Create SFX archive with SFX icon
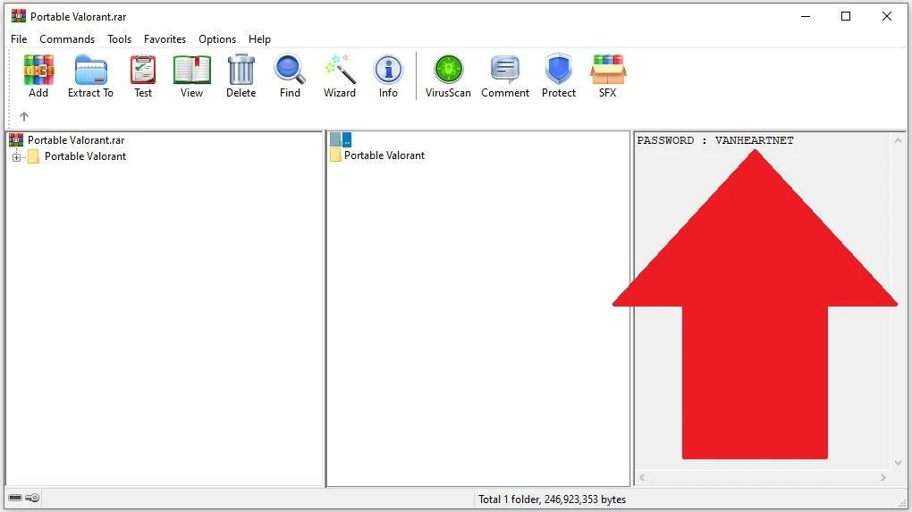Screen dimensions: 912x512 (608, 76)
